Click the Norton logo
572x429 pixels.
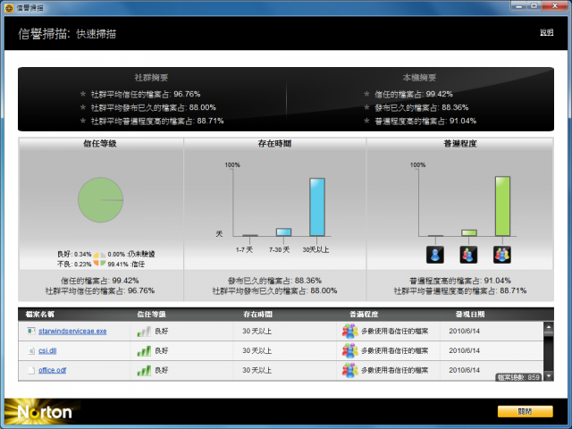[45, 412]
